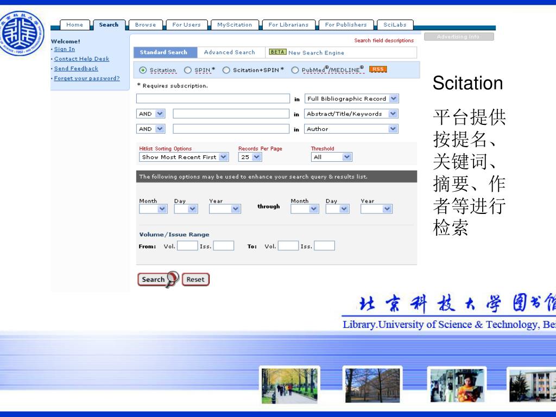The image size is (556, 417).
Task: Click the RSS feed icon
Action: pos(378,69)
